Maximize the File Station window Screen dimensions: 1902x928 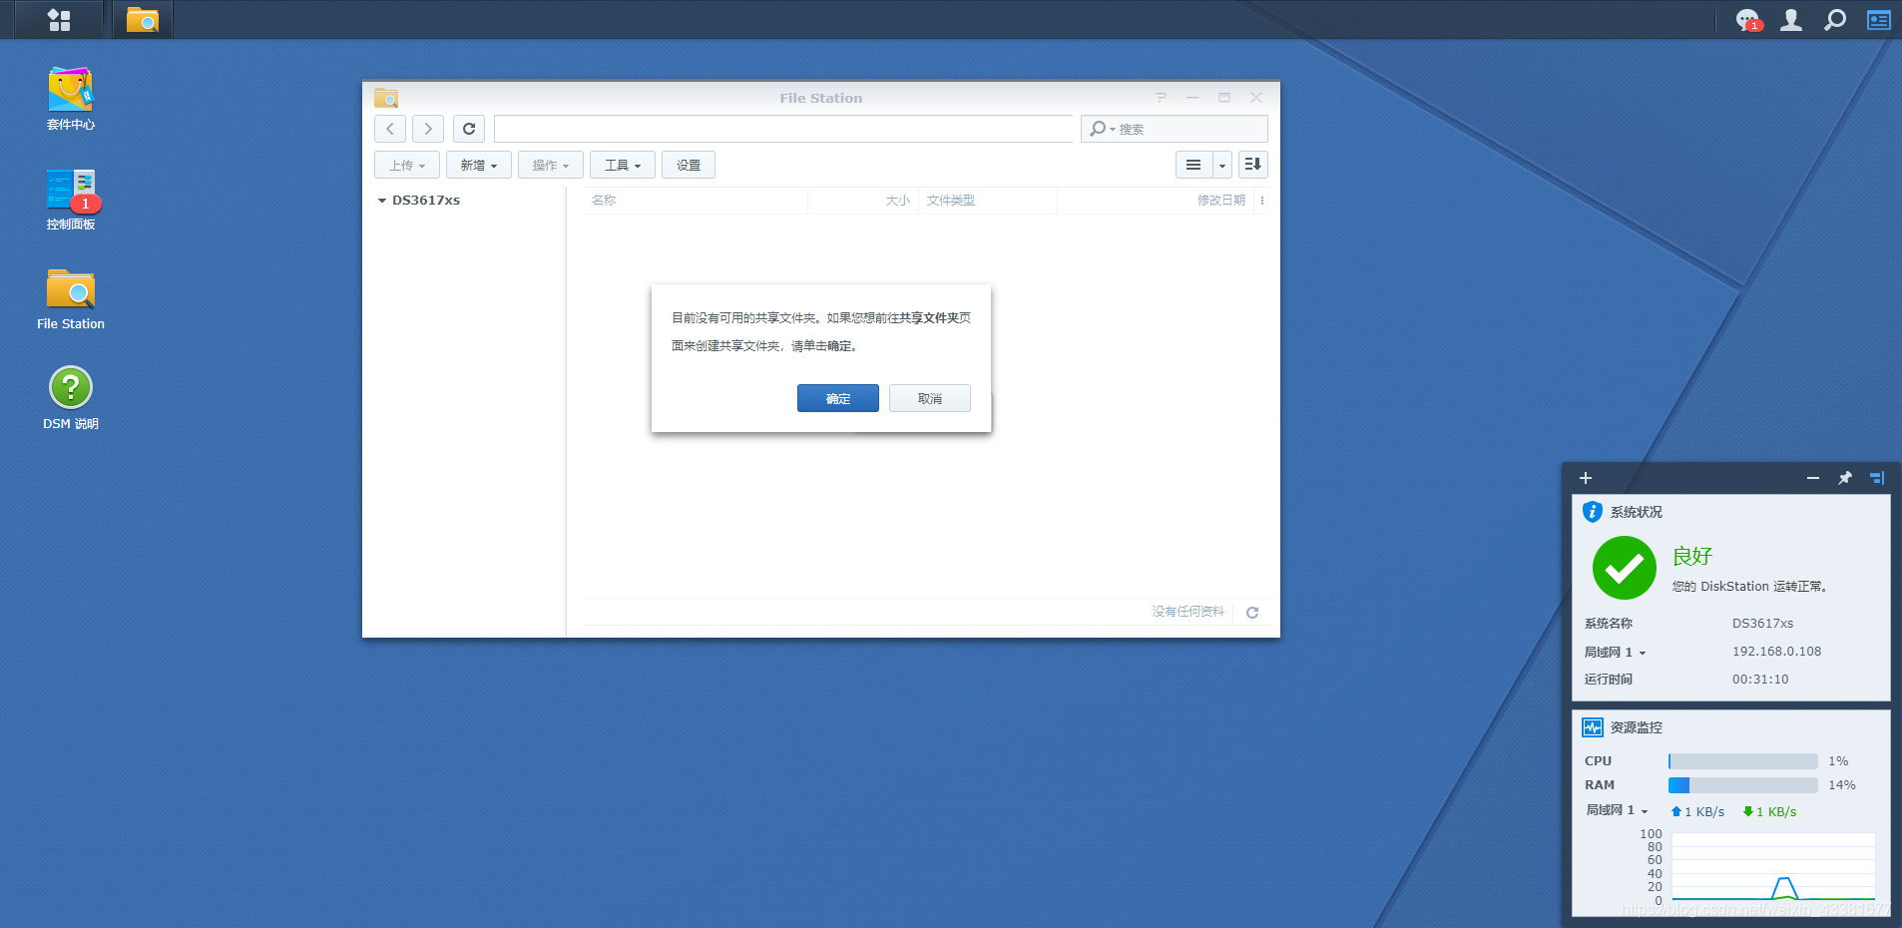tap(1224, 98)
